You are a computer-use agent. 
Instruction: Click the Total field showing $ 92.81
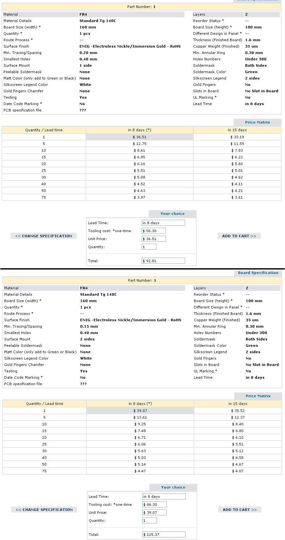(163, 261)
